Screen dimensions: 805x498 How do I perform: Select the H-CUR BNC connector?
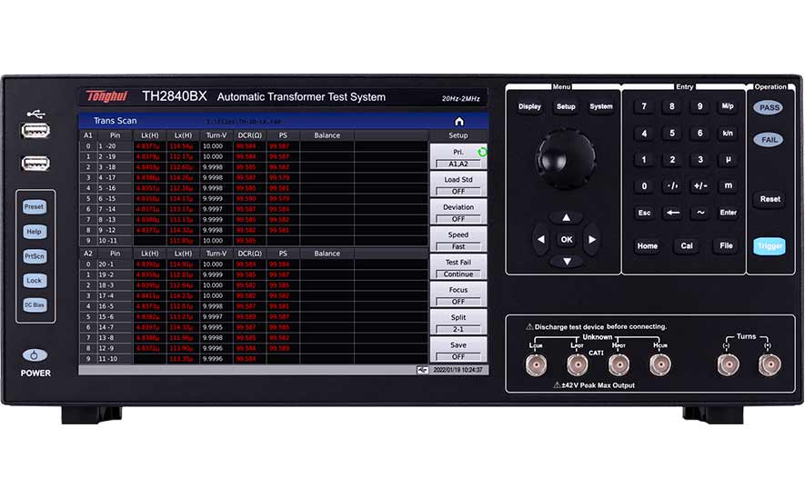click(660, 365)
